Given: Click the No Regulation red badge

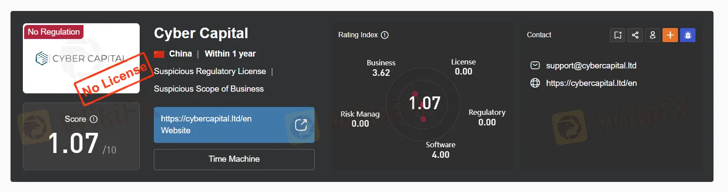Looking at the screenshot, I should coord(54,32).
